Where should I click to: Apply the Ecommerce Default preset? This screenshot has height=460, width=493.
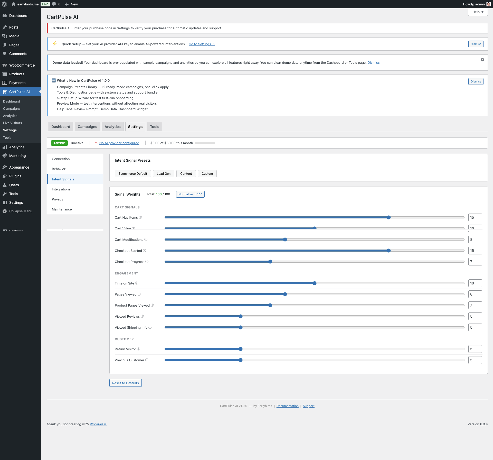click(133, 174)
